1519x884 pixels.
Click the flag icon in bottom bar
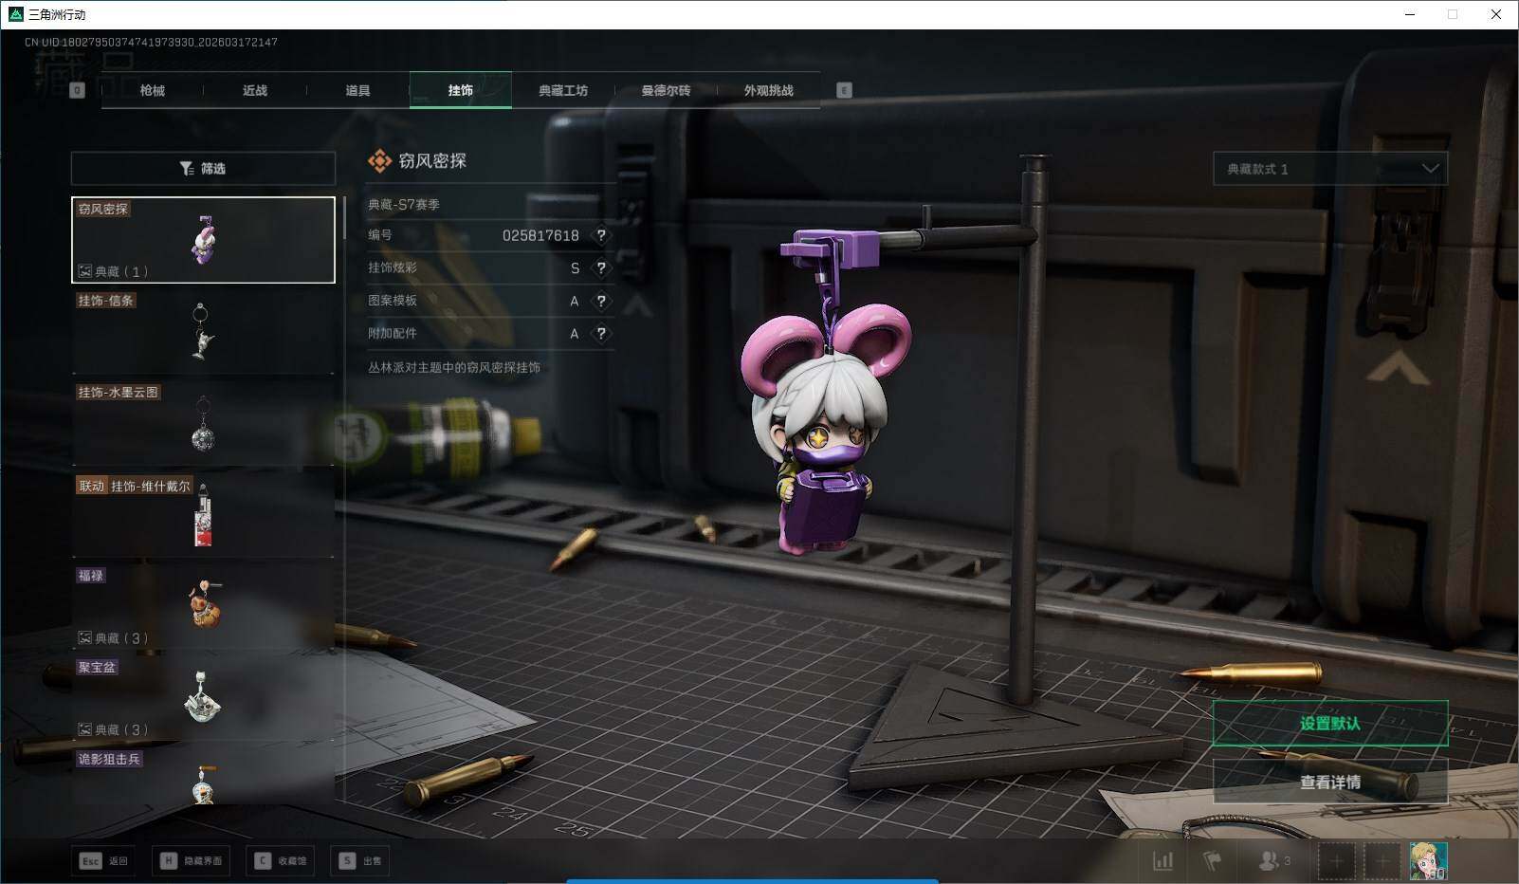[1212, 861]
